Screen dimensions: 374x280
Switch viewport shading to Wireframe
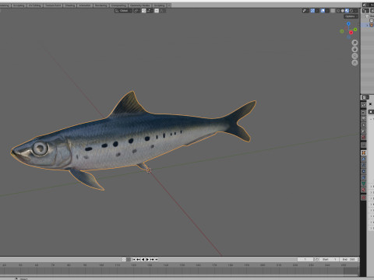[x=338, y=11]
